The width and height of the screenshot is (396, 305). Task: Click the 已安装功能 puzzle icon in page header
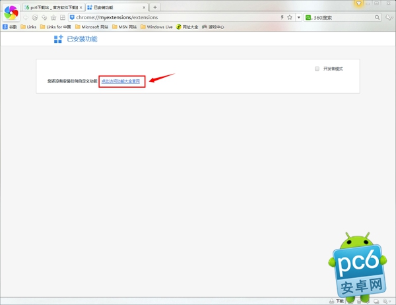point(59,40)
